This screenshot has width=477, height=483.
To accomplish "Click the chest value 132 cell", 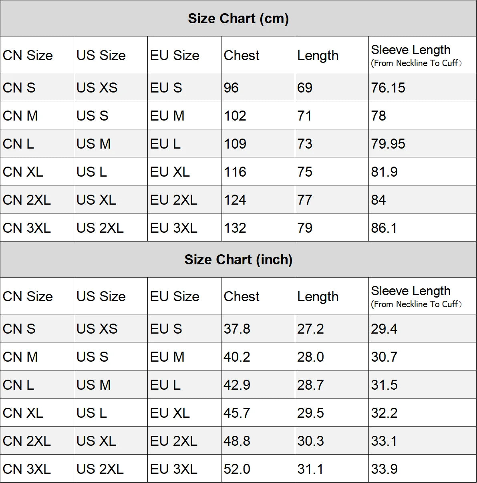I will [x=235, y=228].
